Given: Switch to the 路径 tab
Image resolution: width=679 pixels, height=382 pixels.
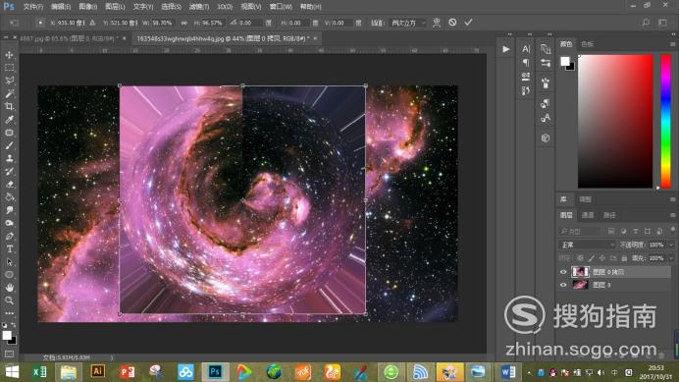Looking at the screenshot, I should coord(609,215).
